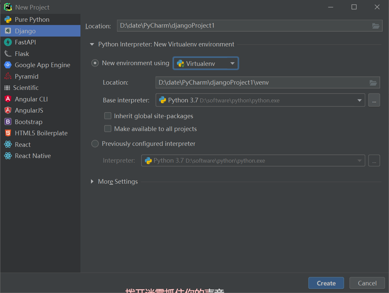389x293 pixels.
Task: Expand More Settings section
Action: click(92, 181)
